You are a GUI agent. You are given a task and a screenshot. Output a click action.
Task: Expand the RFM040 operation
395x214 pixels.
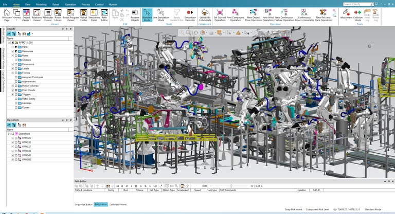tap(13, 155)
